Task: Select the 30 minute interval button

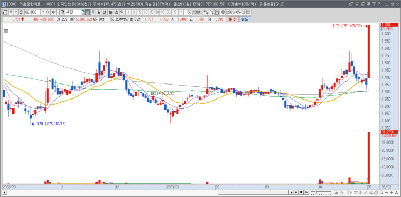Action: click(x=157, y=12)
